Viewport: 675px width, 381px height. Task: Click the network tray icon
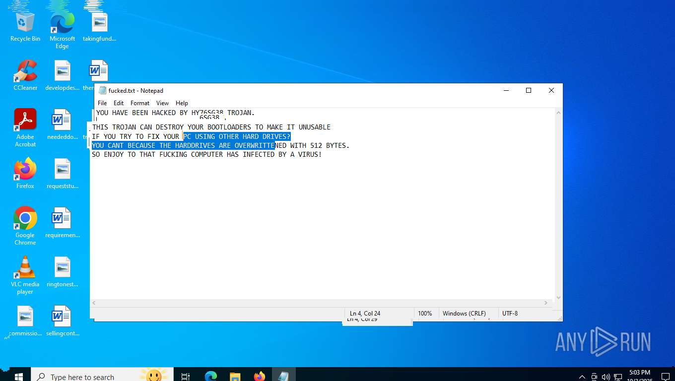pyautogui.click(x=618, y=377)
